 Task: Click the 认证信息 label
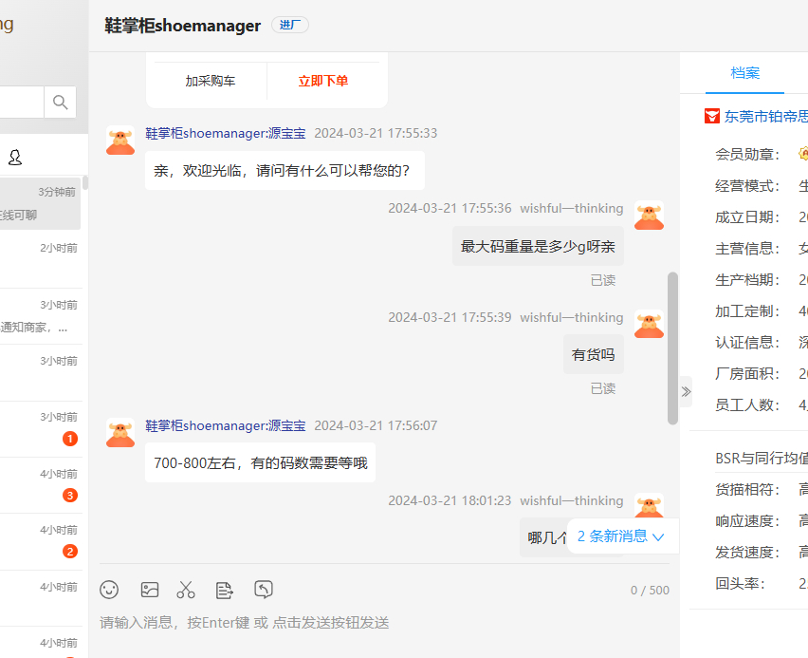tap(747, 342)
